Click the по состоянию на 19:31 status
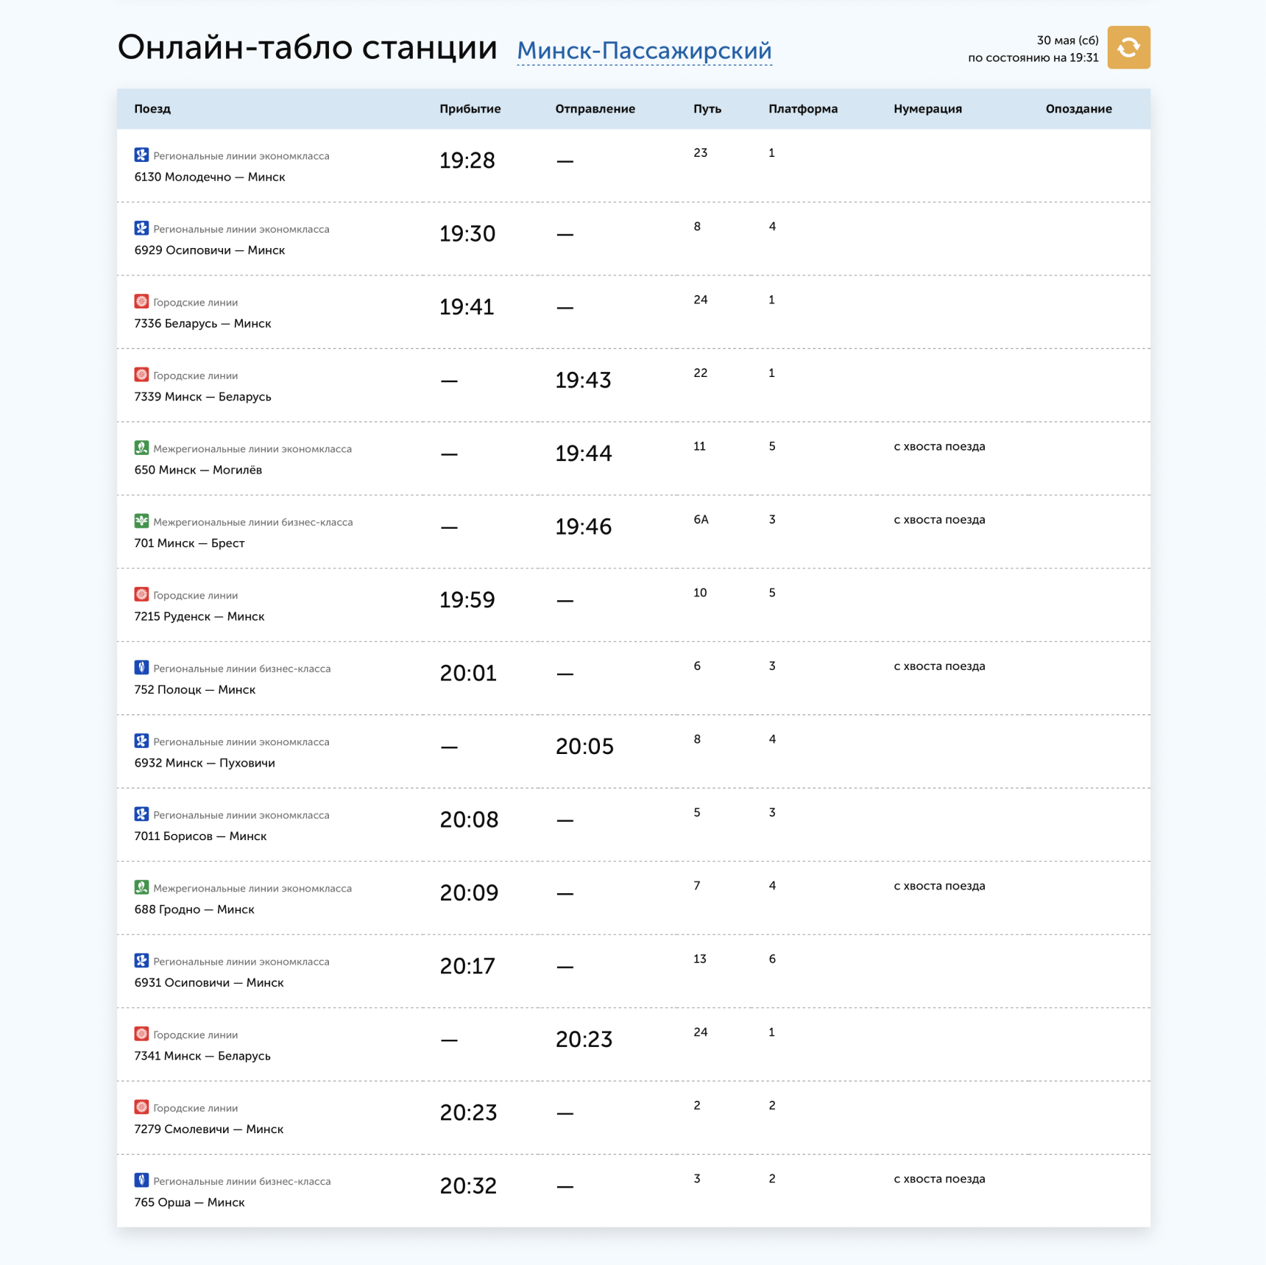 click(x=1033, y=58)
